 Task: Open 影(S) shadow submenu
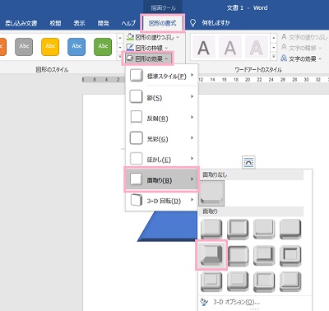pos(162,97)
